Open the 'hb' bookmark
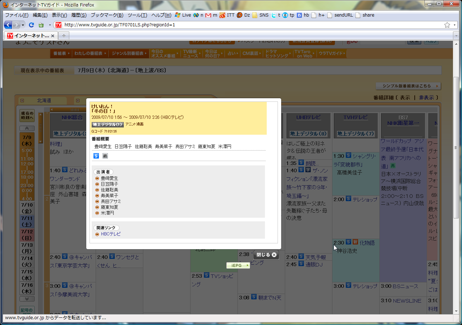This screenshot has height=325, width=462. 303,15
